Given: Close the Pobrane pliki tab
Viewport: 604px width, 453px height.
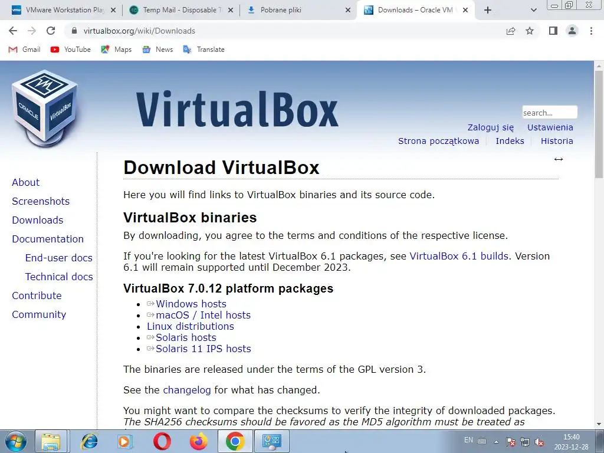Looking at the screenshot, I should 347,11.
